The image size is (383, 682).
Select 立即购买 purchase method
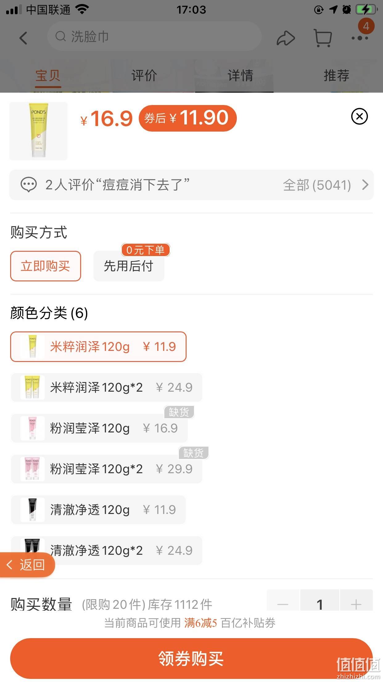pos(46,266)
